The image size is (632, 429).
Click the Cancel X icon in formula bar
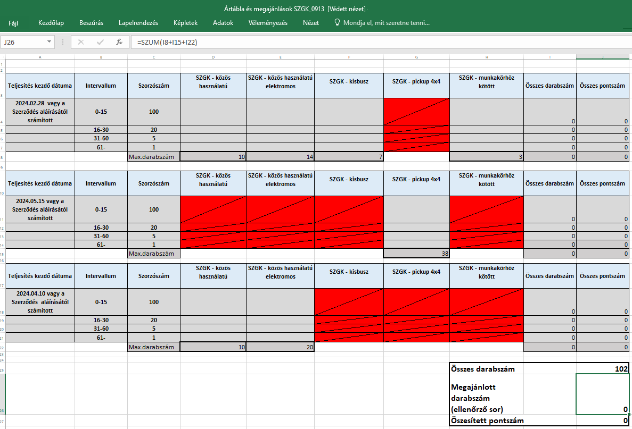81,42
